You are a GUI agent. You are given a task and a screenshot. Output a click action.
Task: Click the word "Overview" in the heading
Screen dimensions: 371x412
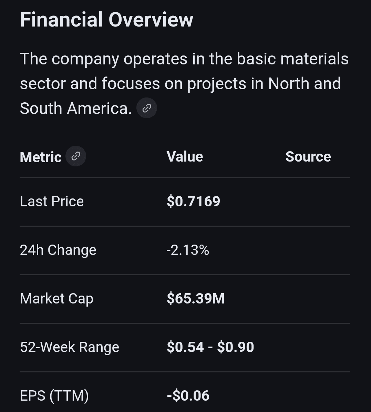click(151, 20)
